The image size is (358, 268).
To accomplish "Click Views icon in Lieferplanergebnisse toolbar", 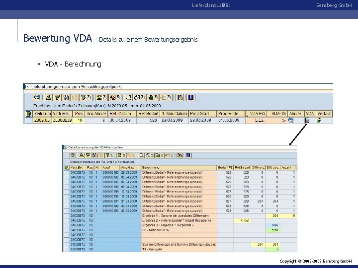I will click(x=137, y=98).
